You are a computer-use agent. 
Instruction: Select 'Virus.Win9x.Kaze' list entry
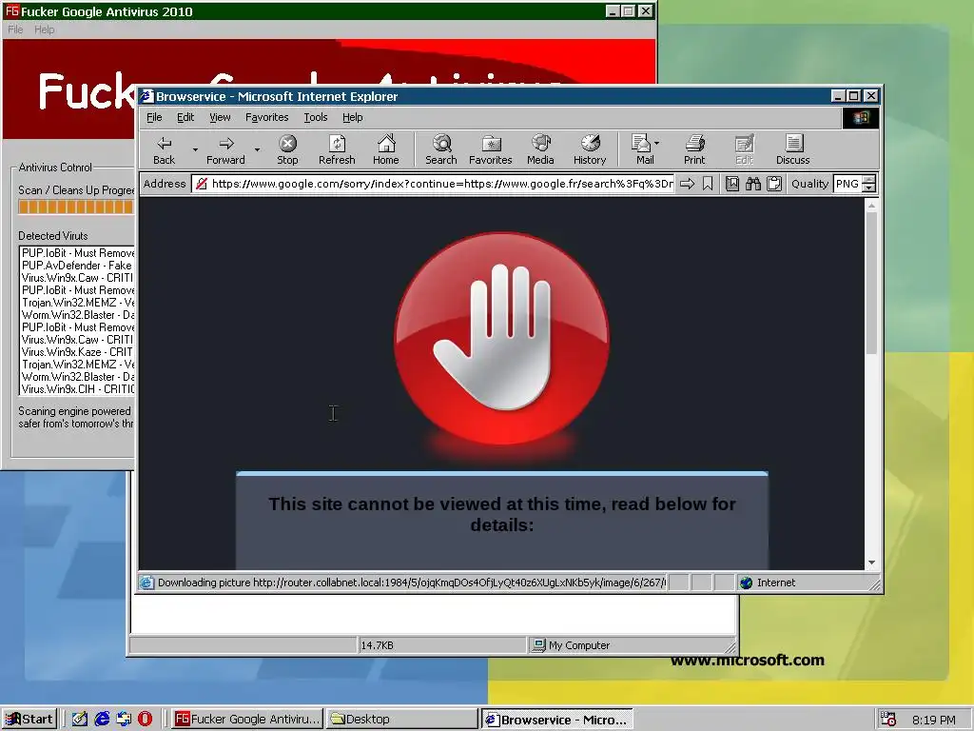point(77,352)
